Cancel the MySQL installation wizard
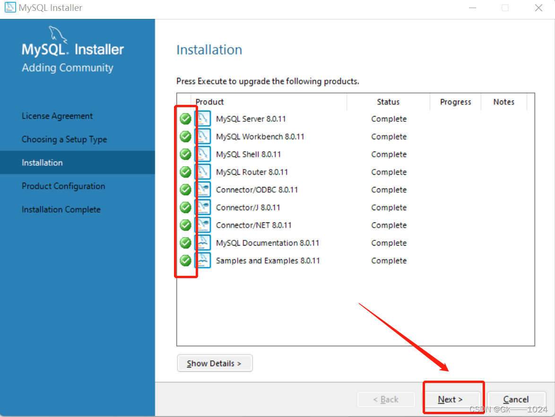 tap(516, 400)
